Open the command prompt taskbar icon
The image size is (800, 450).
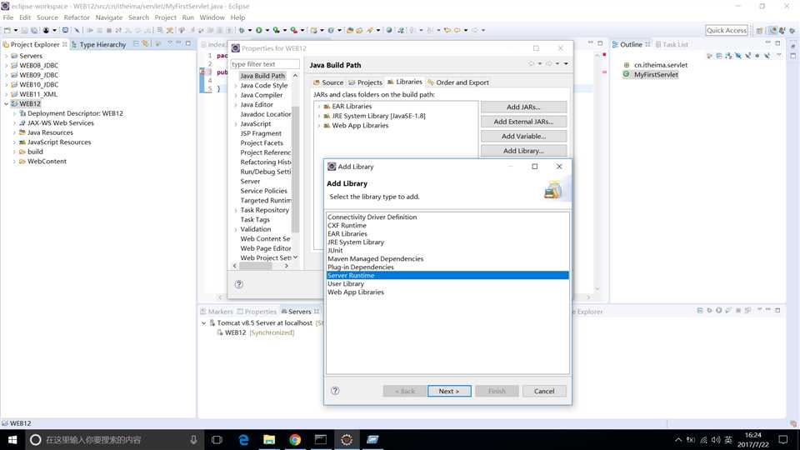coord(320,439)
